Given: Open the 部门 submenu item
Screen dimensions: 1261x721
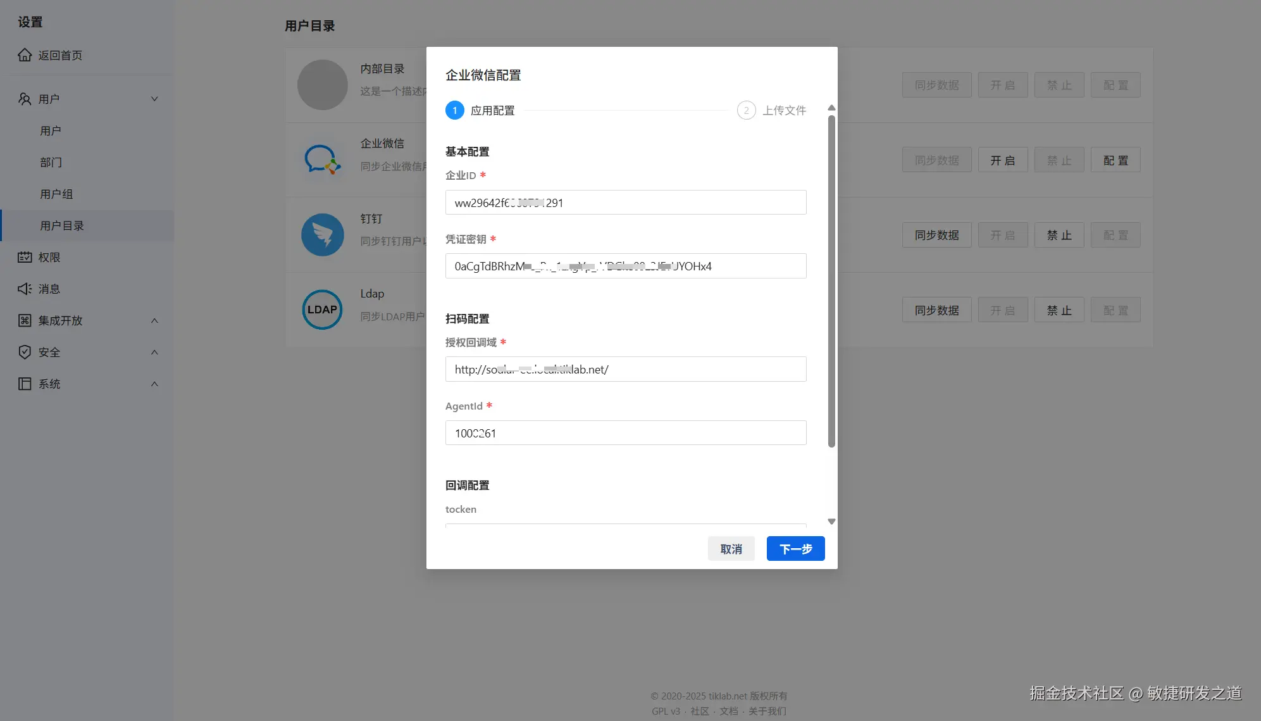Looking at the screenshot, I should pos(51,162).
